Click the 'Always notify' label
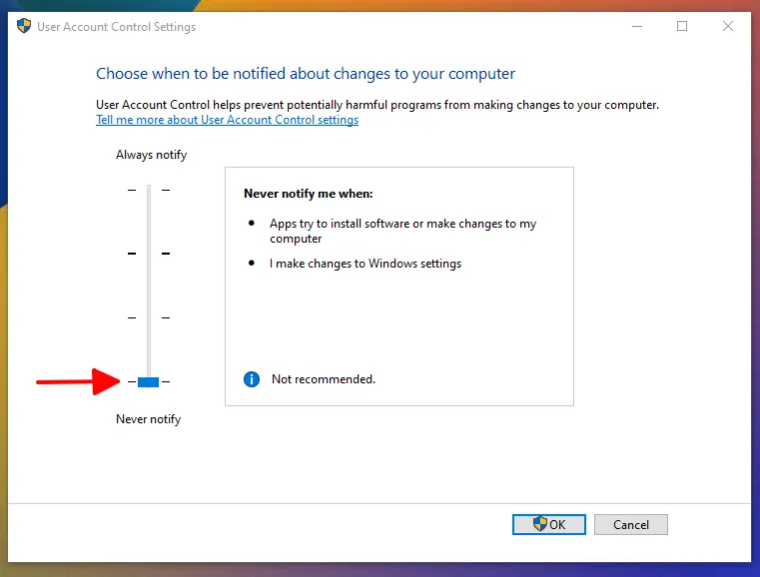 coord(151,155)
